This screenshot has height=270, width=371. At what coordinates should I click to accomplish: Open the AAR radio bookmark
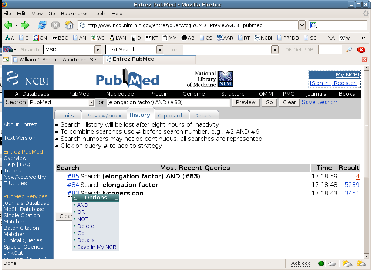click(x=225, y=38)
